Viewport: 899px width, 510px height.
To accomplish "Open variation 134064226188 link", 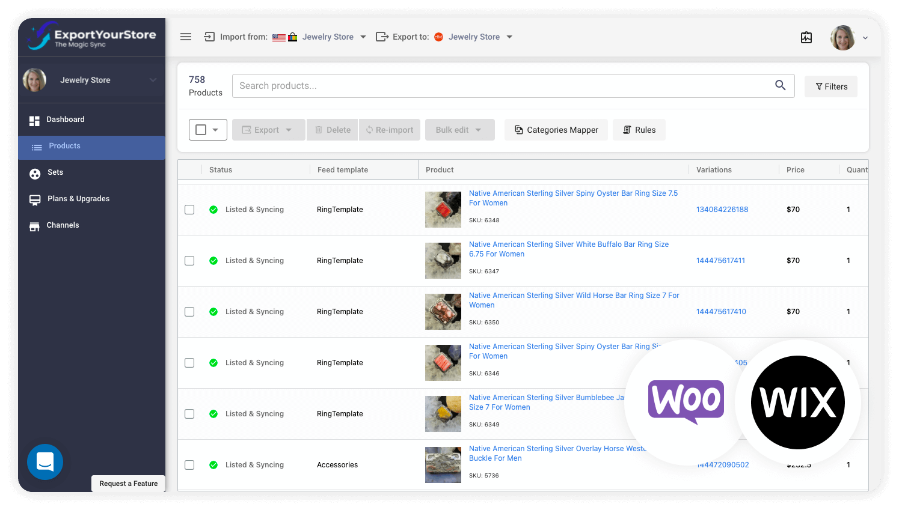I will coord(722,209).
